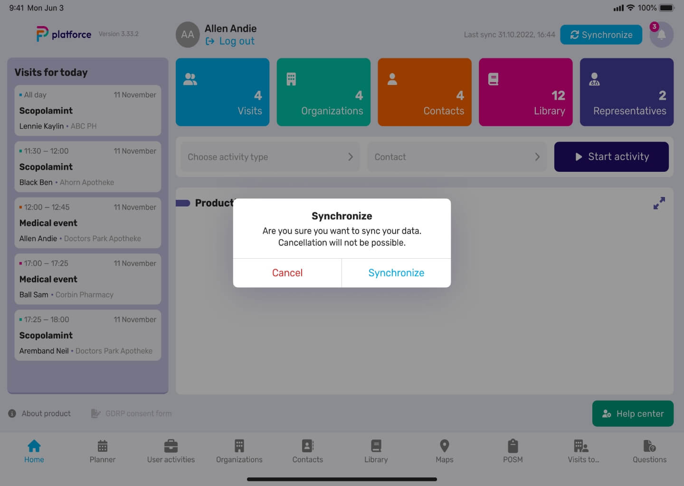Confirm Synchronize in the dialog
684x486 pixels.
[396, 273]
